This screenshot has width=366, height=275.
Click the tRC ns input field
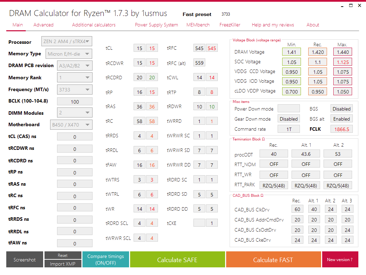tap(75, 196)
